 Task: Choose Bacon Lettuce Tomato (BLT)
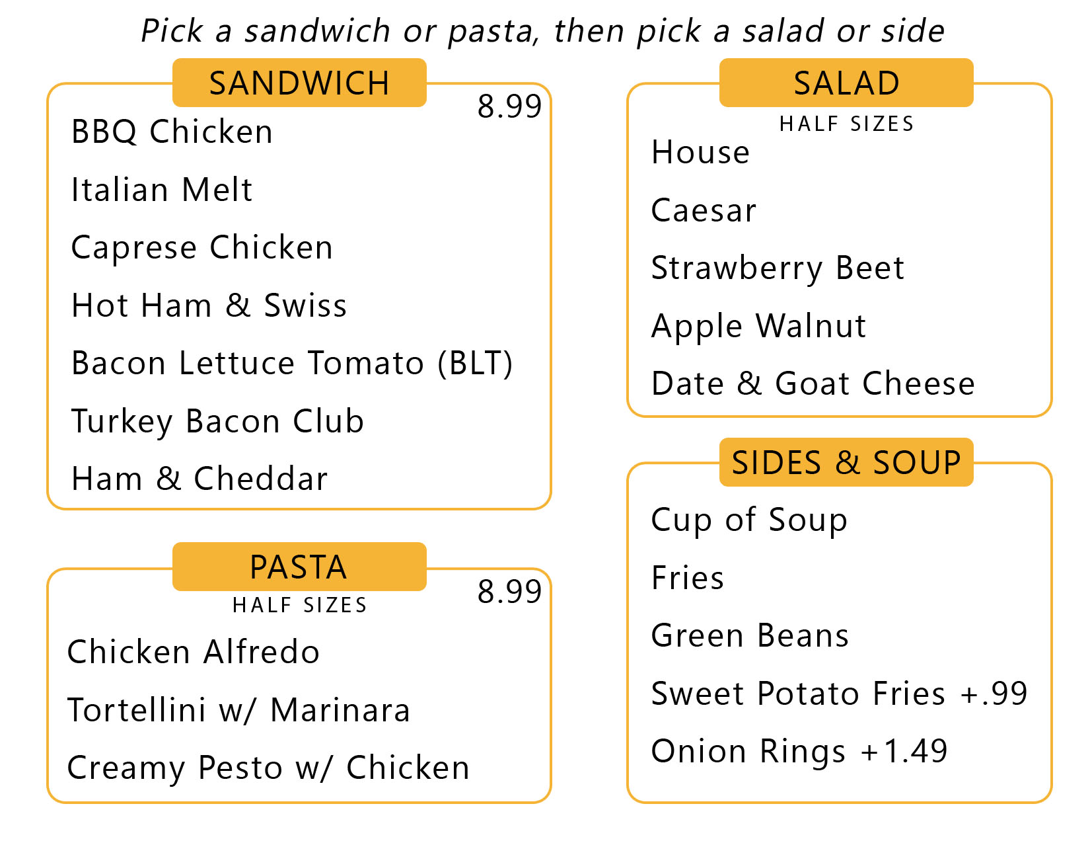[292, 364]
